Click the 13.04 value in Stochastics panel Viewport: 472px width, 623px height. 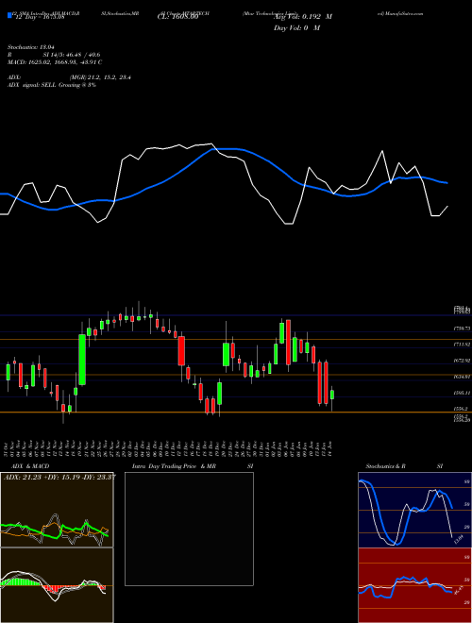tap(458, 540)
